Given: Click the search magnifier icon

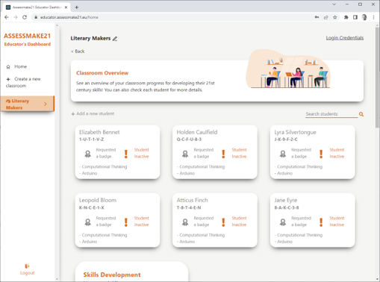Looking at the screenshot, I should click(x=361, y=114).
